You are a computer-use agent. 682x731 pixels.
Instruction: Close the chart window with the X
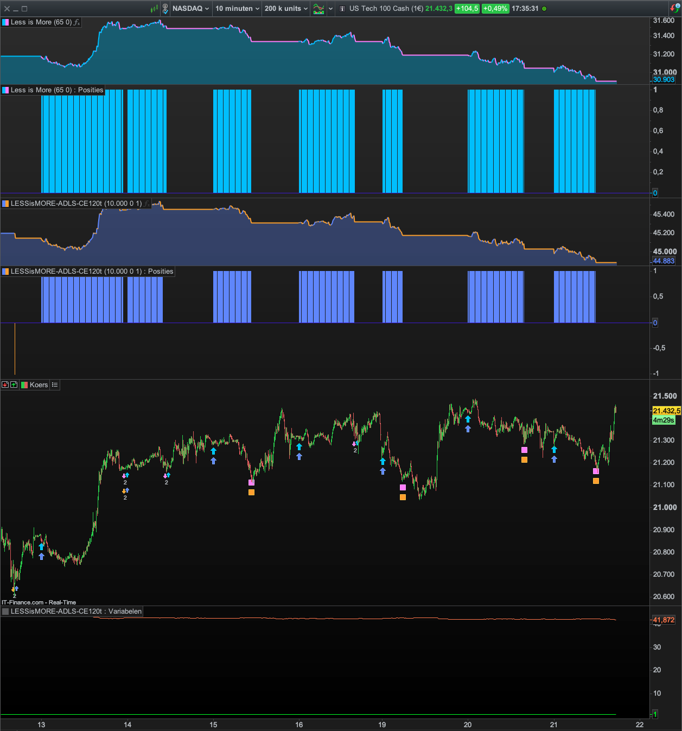pos(7,9)
